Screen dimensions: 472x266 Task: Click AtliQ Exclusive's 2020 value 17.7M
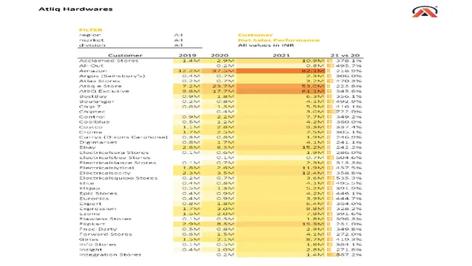coord(223,92)
